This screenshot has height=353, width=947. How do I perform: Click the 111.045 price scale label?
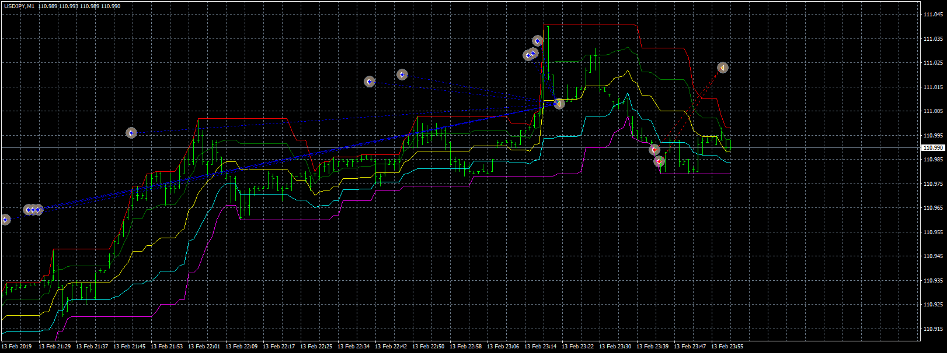933,15
